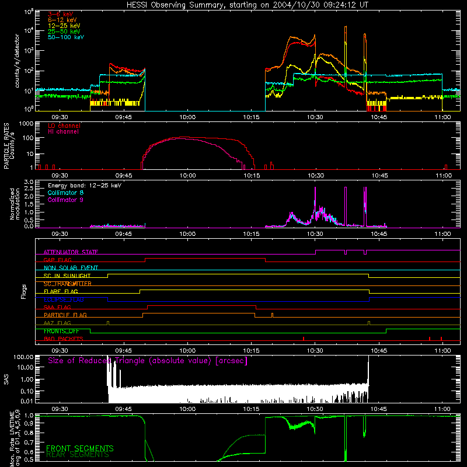Select the cyan 50-100 keV legend label
The image size is (467, 467).
tap(66, 37)
